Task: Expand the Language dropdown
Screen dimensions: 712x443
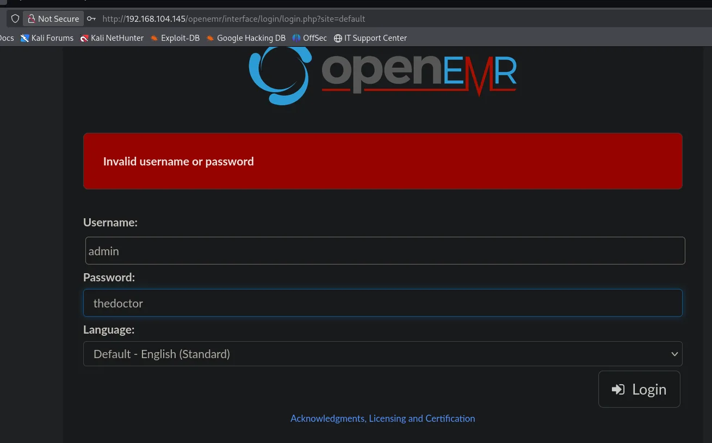Action: pos(382,354)
